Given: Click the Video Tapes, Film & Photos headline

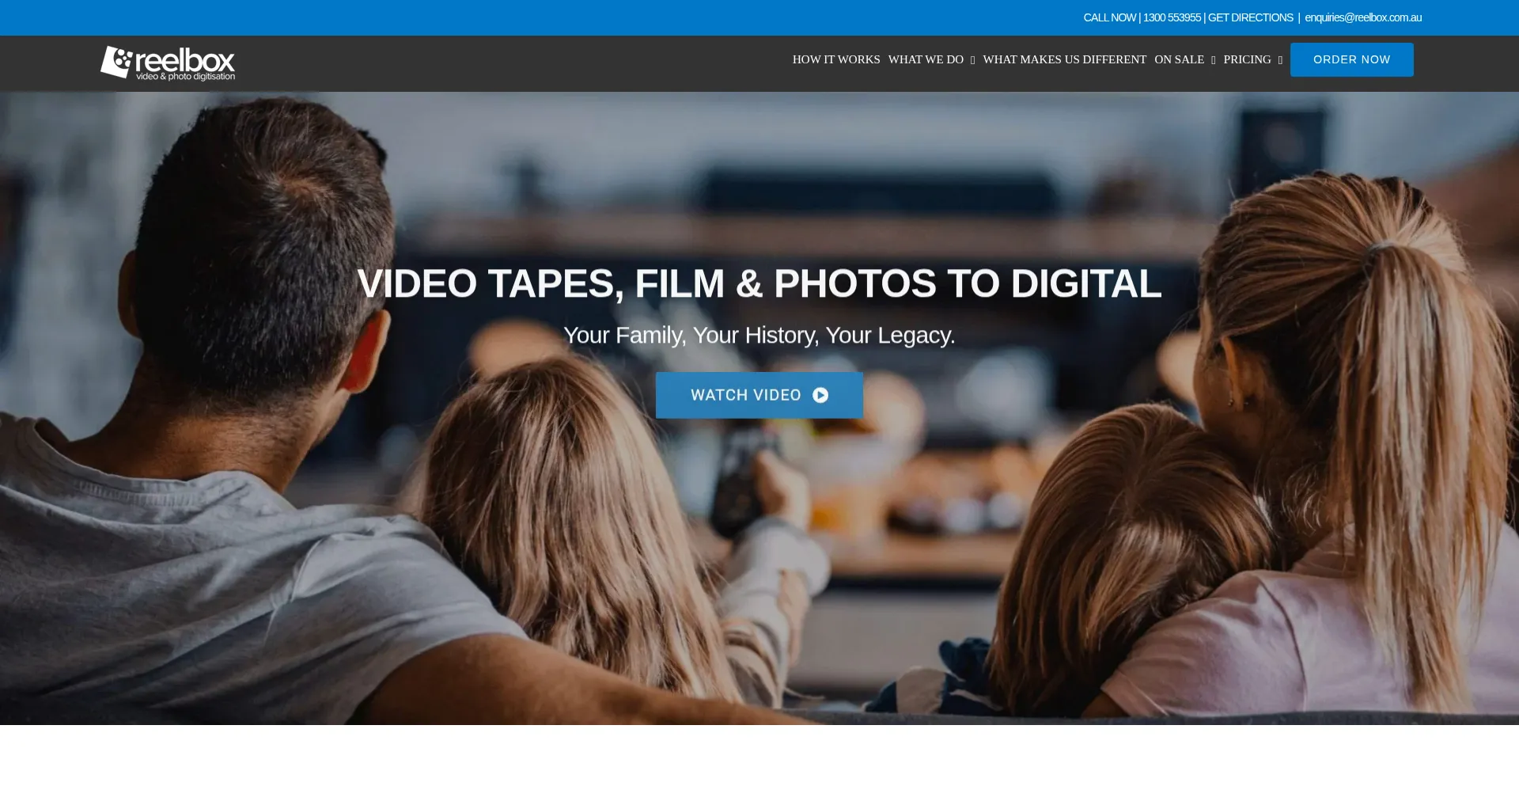Looking at the screenshot, I should coord(759,283).
